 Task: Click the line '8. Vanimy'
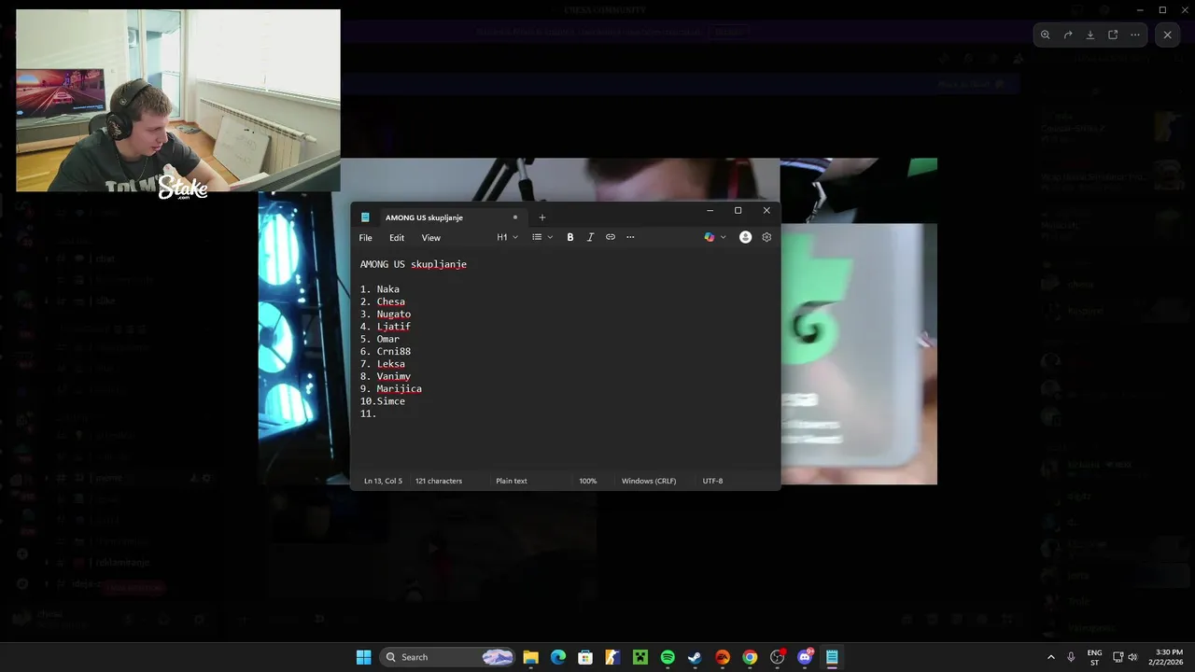pyautogui.click(x=386, y=376)
